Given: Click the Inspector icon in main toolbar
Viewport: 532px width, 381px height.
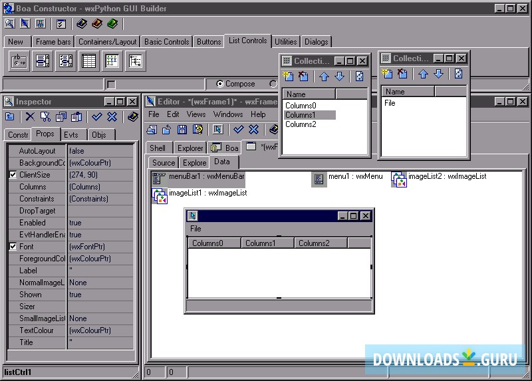Looking at the screenshot, I should [9, 23].
